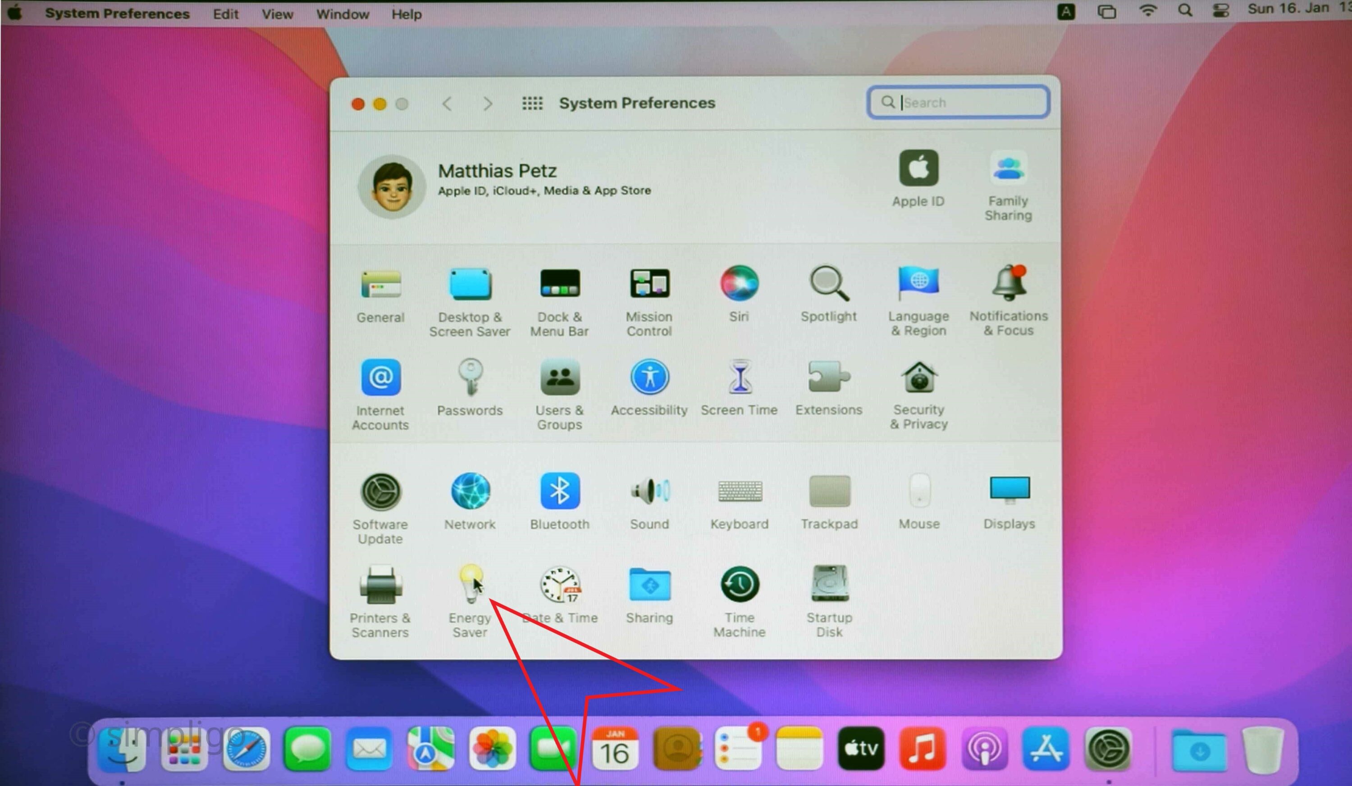Image resolution: width=1352 pixels, height=786 pixels.
Task: Open Internet Accounts pane
Action: [380, 377]
